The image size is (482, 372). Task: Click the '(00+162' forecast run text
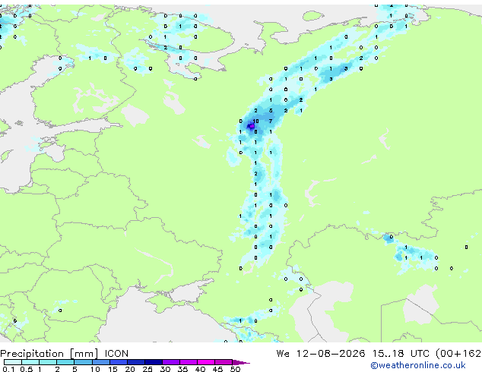coord(458,354)
